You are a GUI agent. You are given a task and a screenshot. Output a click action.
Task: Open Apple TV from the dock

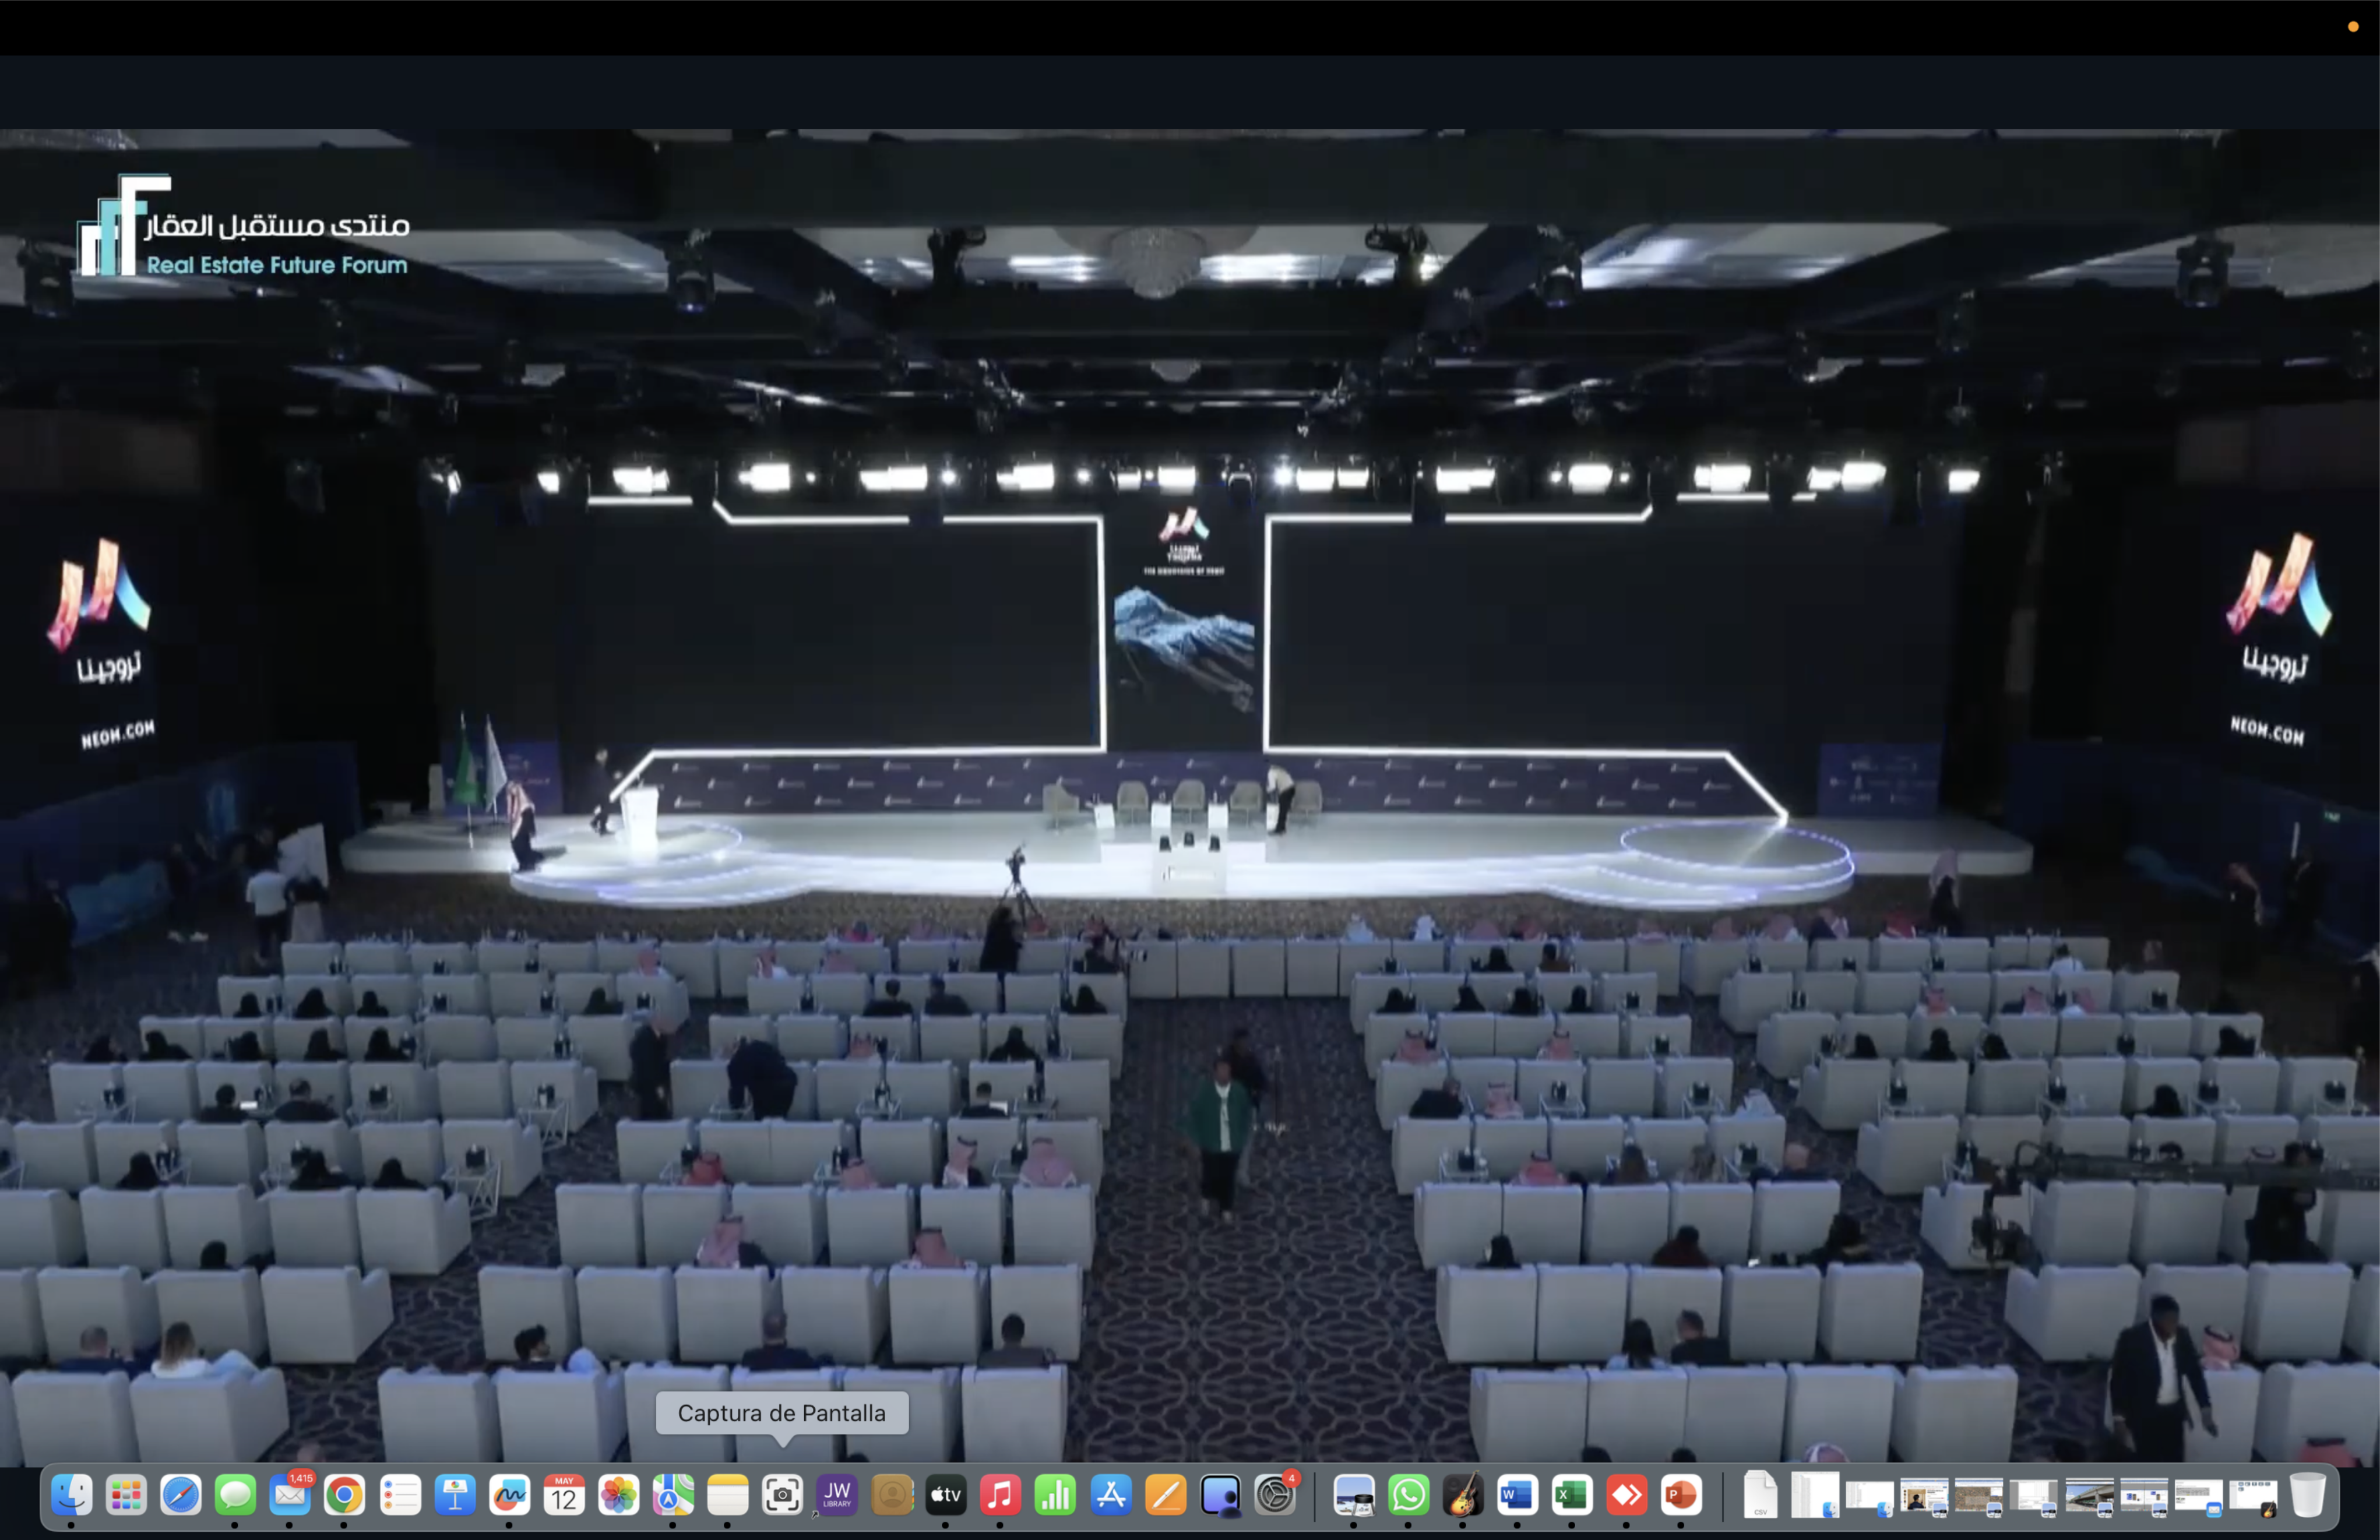[946, 1495]
